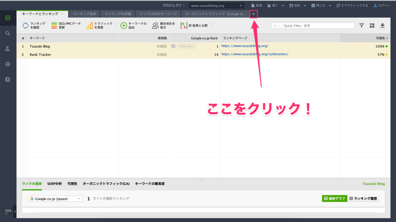This screenshot has width=396, height=222.
Task: Click すべてチェックする button
Action: [352, 5]
